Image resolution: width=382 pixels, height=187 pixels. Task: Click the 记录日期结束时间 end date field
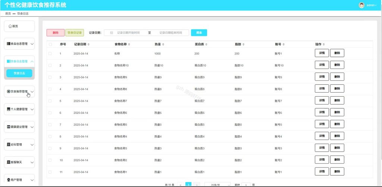tap(171, 33)
